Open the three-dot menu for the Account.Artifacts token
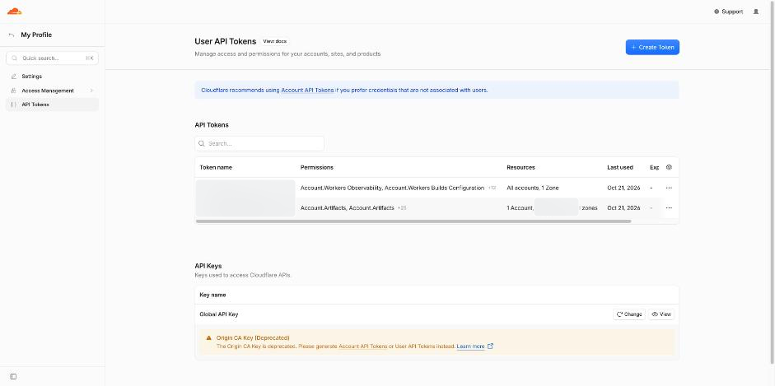This screenshot has width=775, height=386. click(669, 207)
